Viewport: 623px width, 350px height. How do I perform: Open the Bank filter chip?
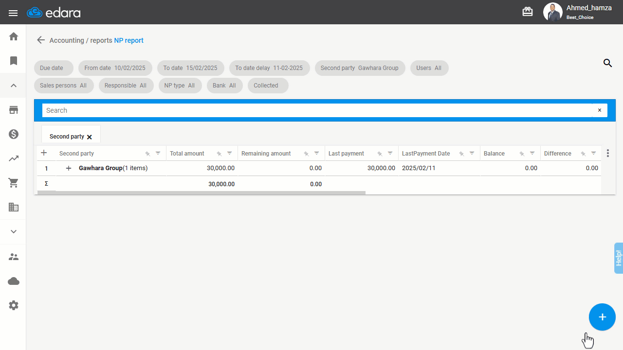(x=224, y=86)
